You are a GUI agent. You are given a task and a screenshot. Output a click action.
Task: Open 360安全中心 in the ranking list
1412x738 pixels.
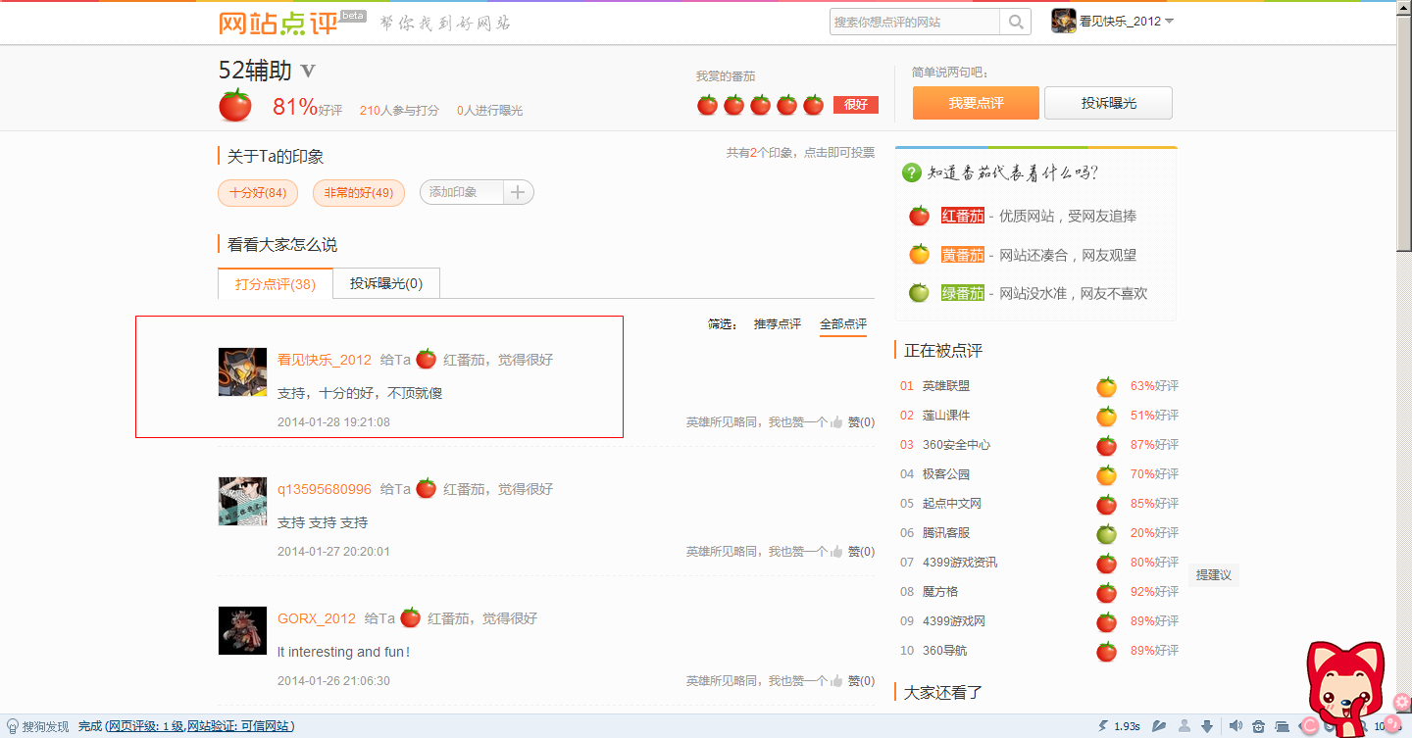coord(956,445)
